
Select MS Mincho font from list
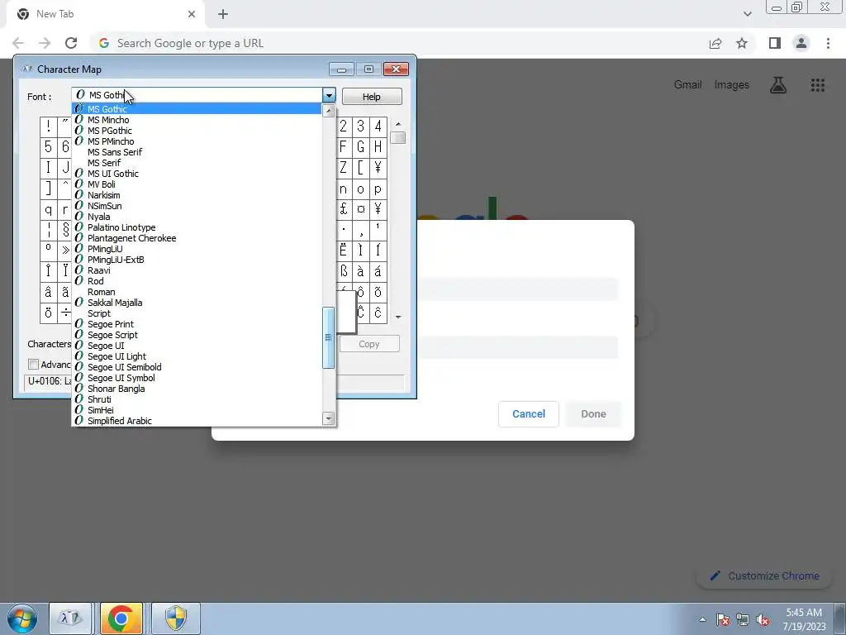pos(197,120)
